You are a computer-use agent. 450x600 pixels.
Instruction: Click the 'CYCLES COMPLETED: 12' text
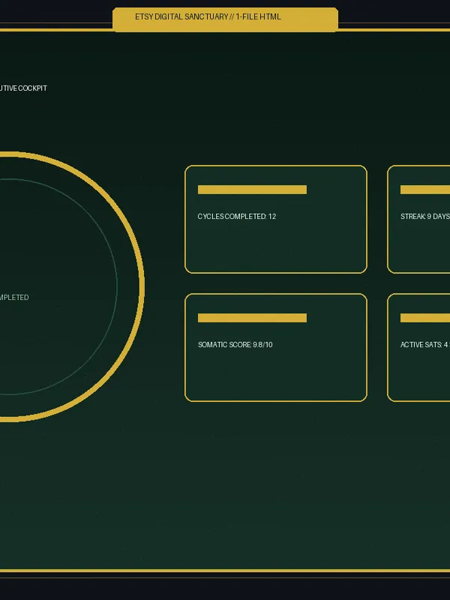pyautogui.click(x=237, y=217)
